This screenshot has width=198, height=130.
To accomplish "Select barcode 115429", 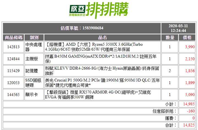I will click(x=13, y=71).
